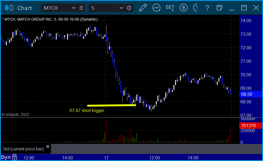Maximize the Chart window
Image resolution: width=263 pixels, height=161 pixels.
tap(244, 8)
